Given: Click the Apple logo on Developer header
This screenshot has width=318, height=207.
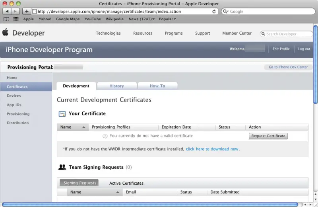Looking at the screenshot, I should pyautogui.click(x=5, y=33).
